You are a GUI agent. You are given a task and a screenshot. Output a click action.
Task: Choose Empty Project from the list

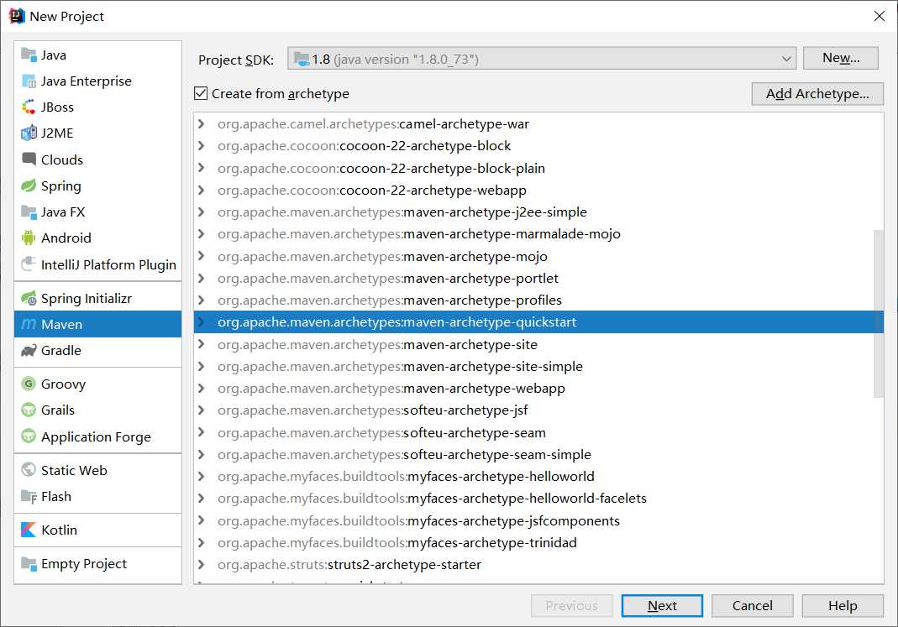[83, 564]
